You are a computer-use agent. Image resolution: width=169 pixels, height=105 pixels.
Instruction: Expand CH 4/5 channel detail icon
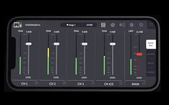(x=121, y=83)
